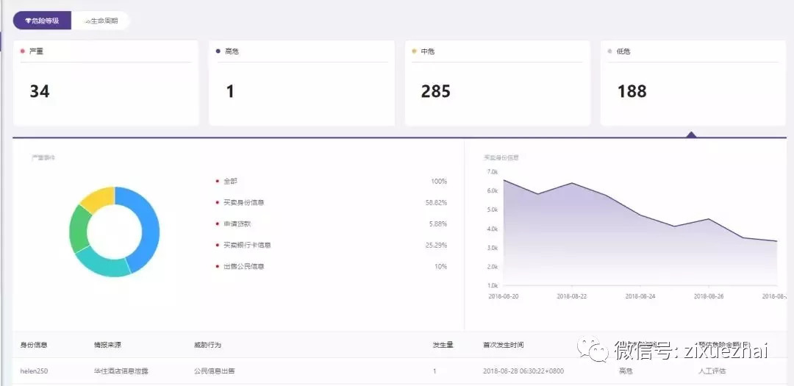The height and width of the screenshot is (386, 794).
Task: Open the 严重 card showing 34
Action: pos(106,83)
